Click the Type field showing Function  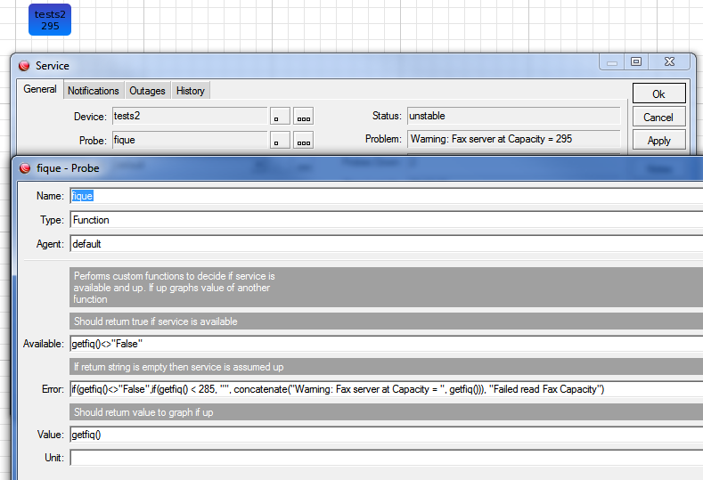click(387, 220)
